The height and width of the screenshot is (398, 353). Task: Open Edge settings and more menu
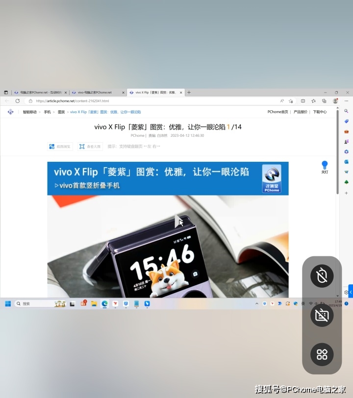347,101
